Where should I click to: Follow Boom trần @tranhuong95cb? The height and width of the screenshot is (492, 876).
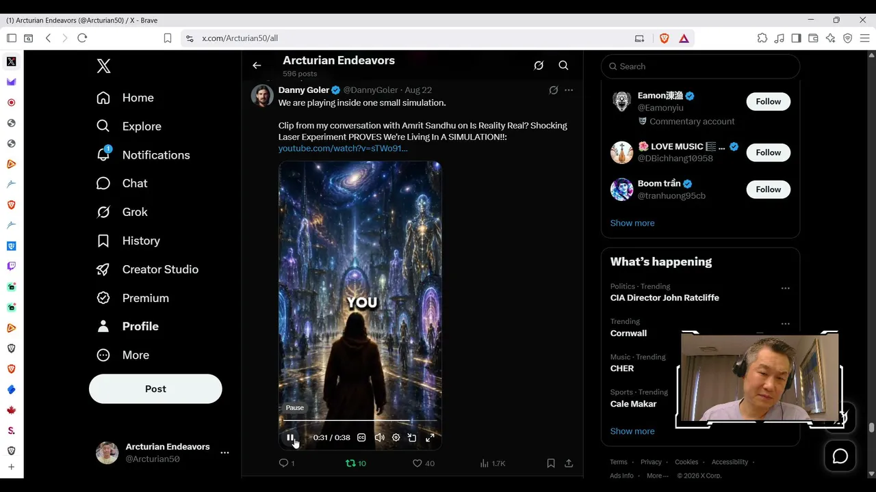click(768, 189)
